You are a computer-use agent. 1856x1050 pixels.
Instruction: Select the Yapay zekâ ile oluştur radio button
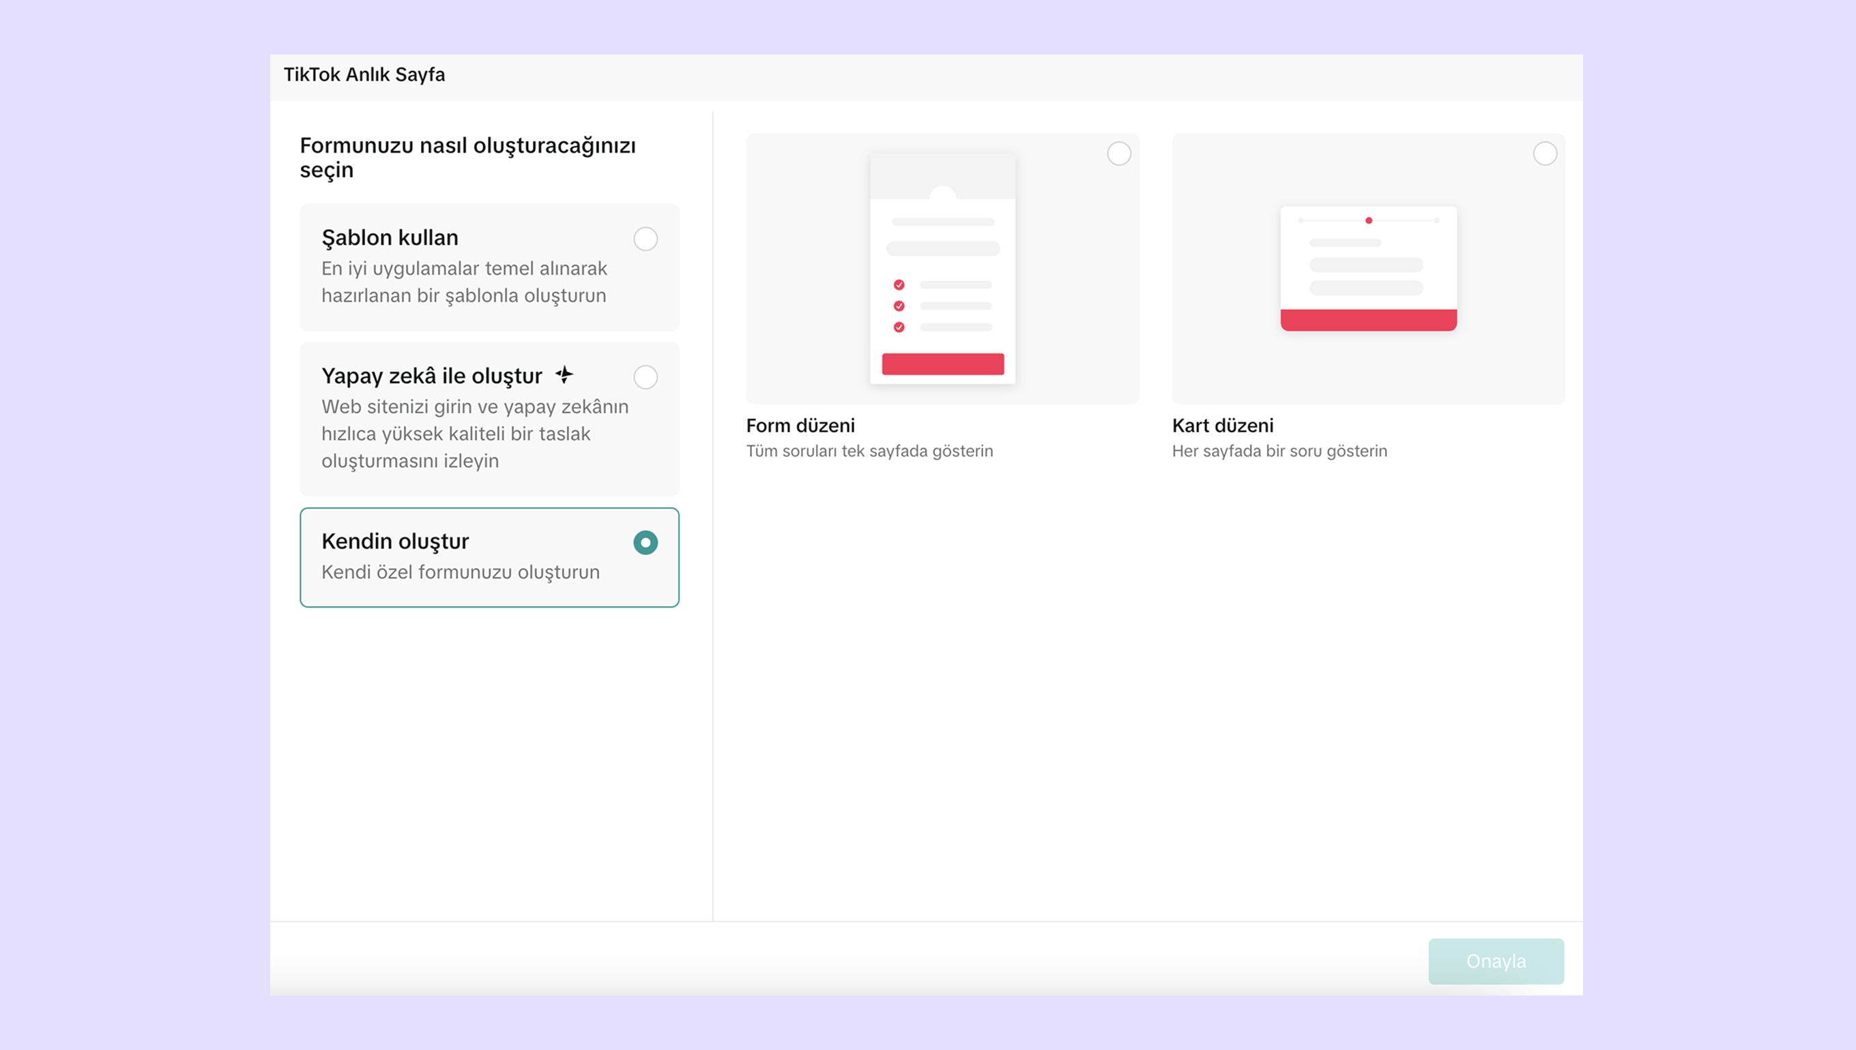[645, 377]
